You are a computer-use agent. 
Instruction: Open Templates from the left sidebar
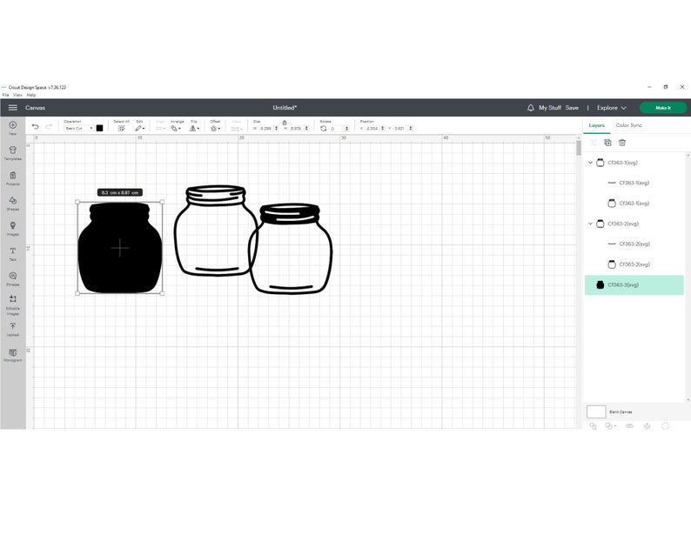(13, 153)
